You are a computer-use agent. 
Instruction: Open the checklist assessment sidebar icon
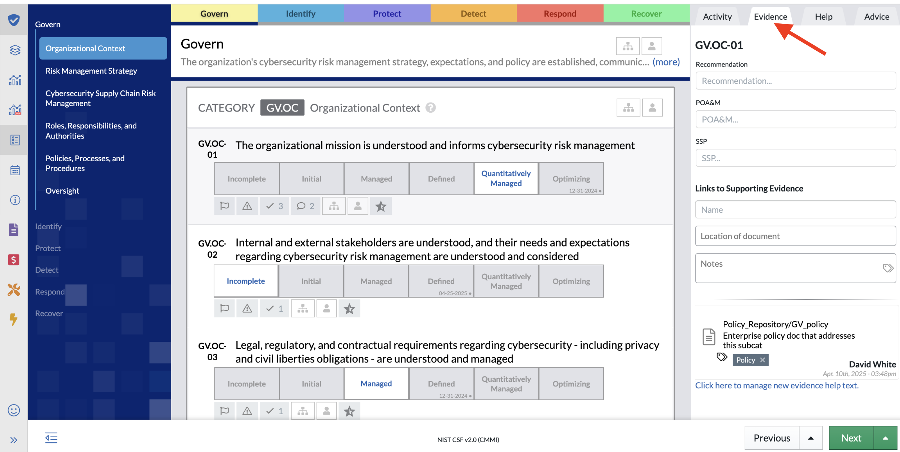(15, 140)
